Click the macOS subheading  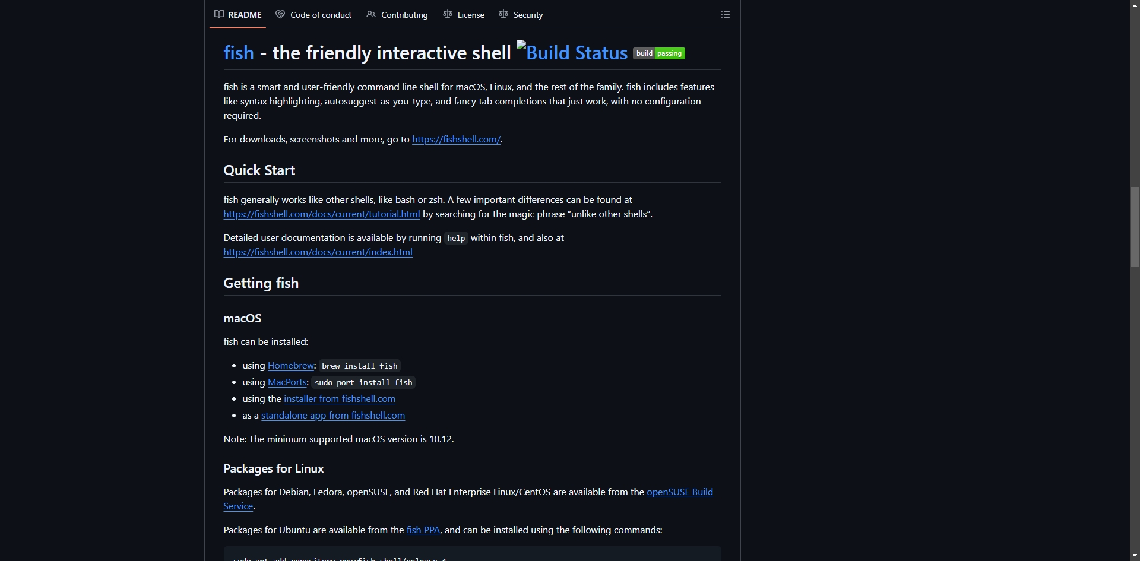pyautogui.click(x=242, y=318)
